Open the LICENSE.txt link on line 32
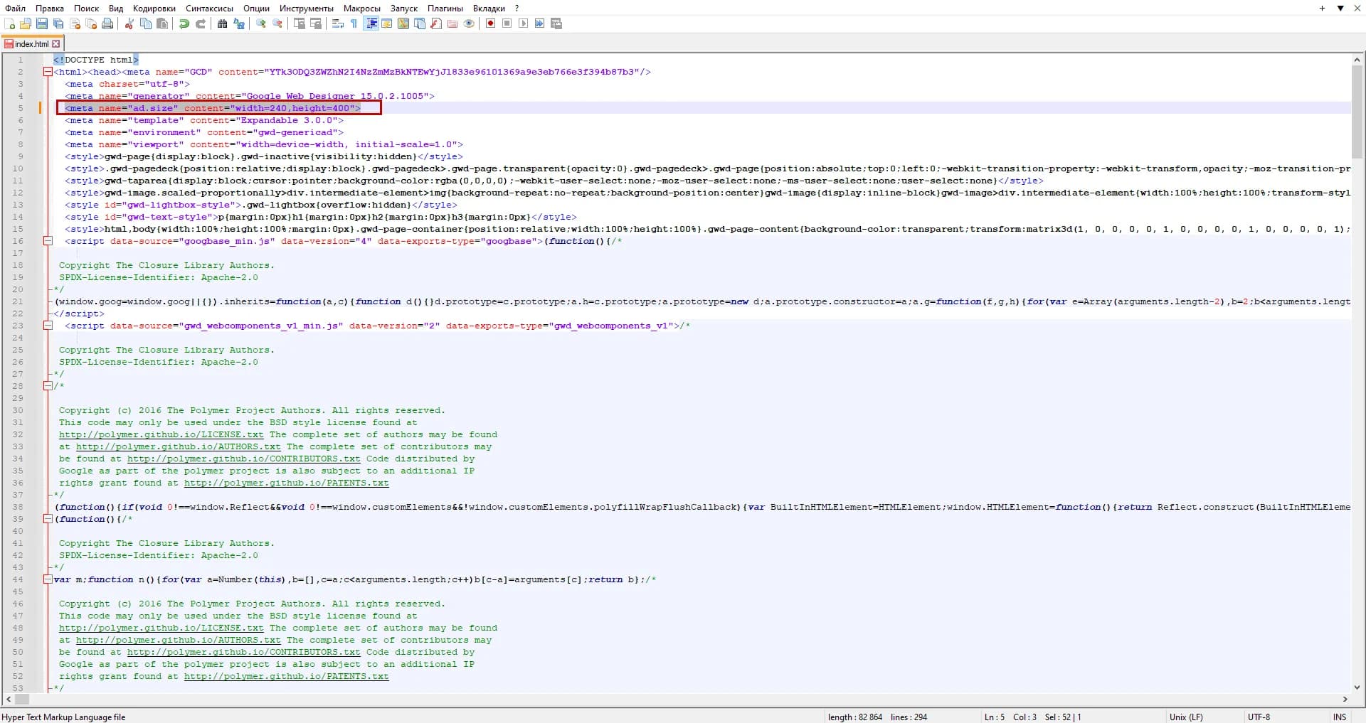Viewport: 1366px width, 723px height. 162,434
